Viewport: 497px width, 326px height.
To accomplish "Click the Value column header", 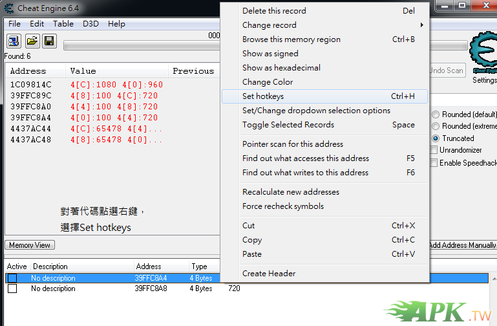I will pyautogui.click(x=83, y=71).
